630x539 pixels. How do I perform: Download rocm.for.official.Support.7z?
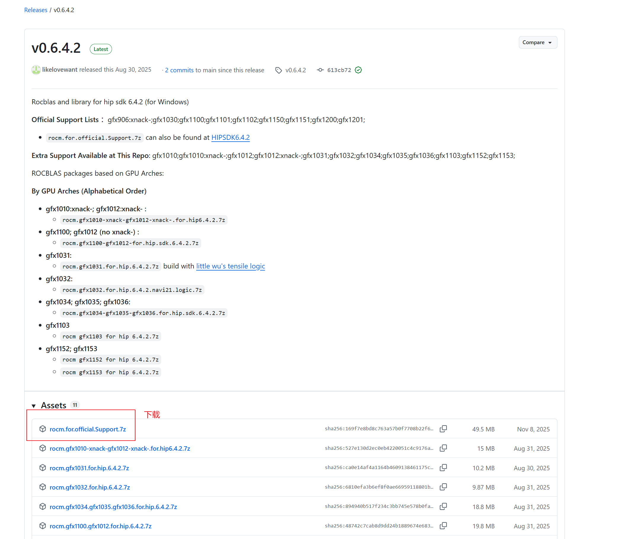click(88, 429)
